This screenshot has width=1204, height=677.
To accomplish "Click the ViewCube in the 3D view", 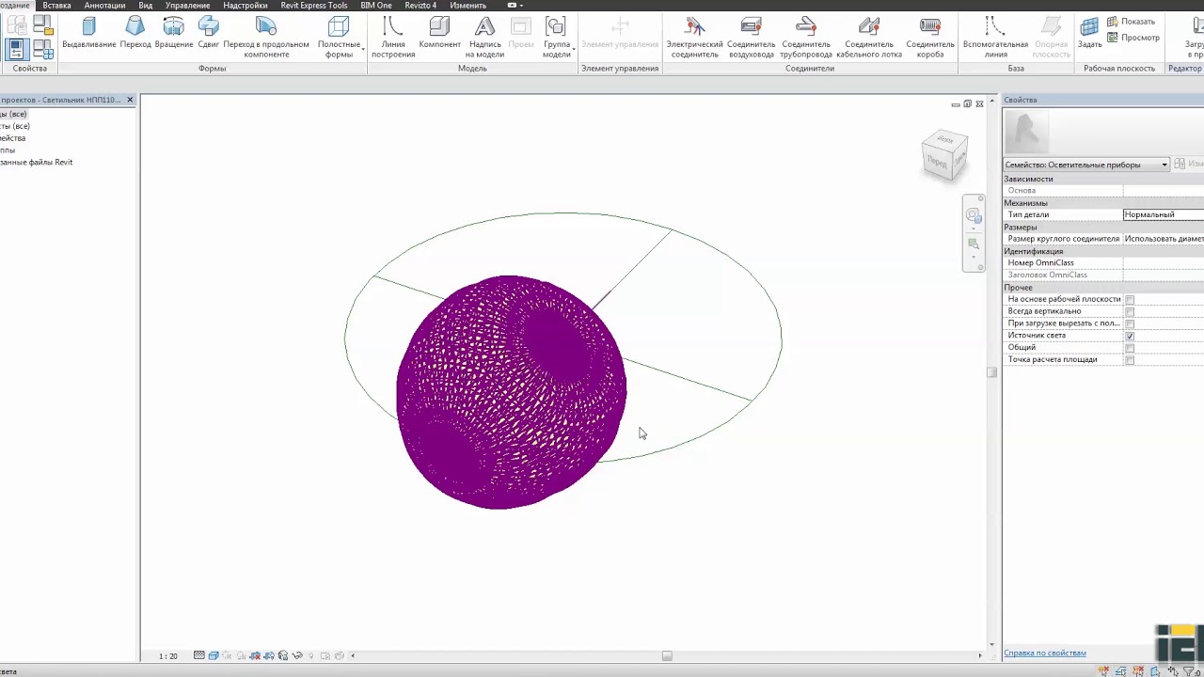I will pyautogui.click(x=944, y=155).
